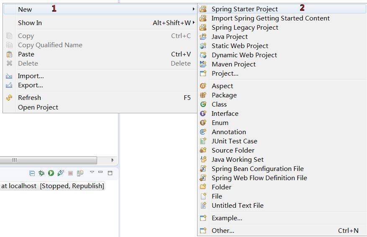Click the Import... tray icon
The width and height of the screenshot is (367, 237).
pyautogui.click(x=9, y=76)
